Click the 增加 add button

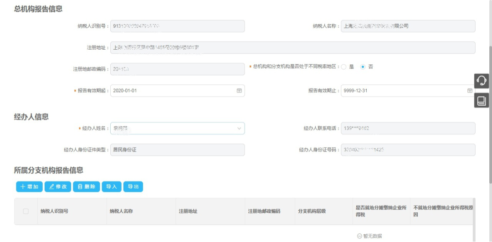pyautogui.click(x=29, y=186)
